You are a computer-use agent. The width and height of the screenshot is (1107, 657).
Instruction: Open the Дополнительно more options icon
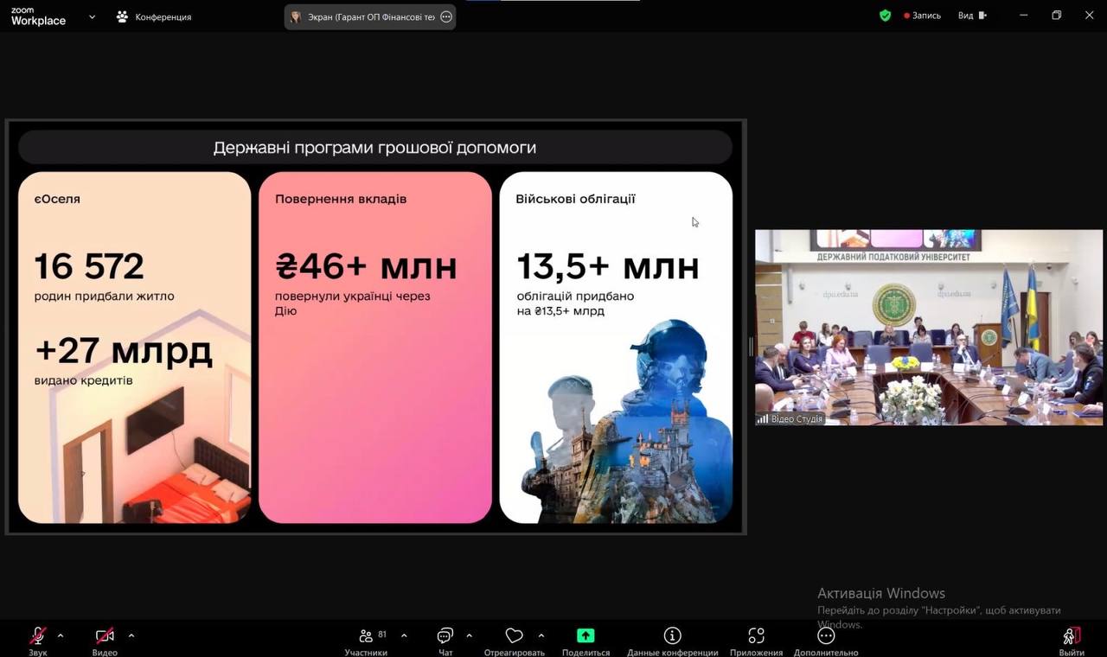coord(826,637)
